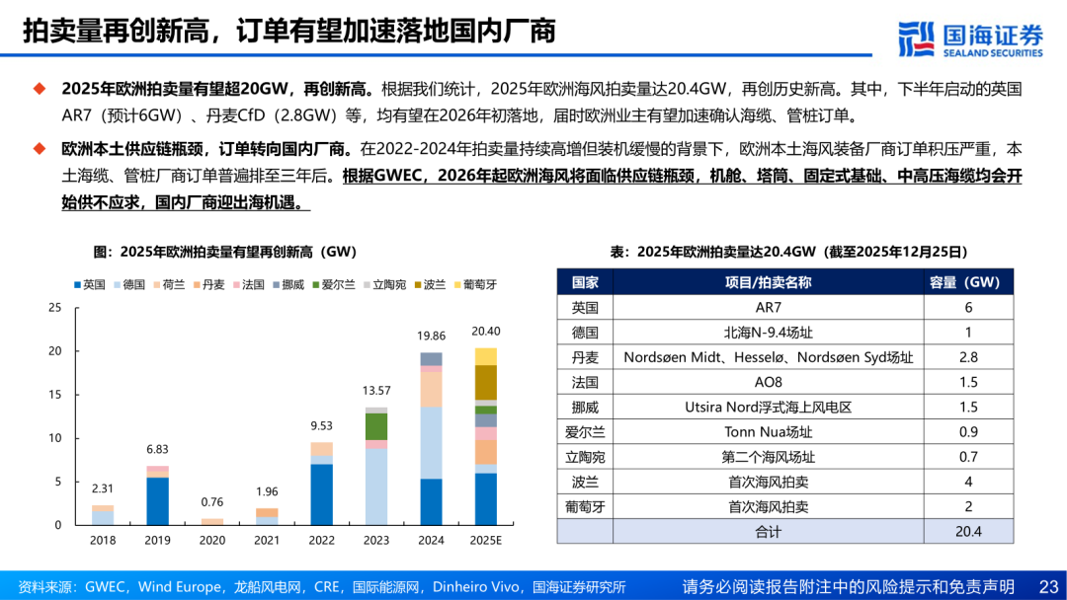Click the Utsira Nord浮式海上风电区 table cell
This screenshot has height=600, width=1067.
[x=768, y=407]
